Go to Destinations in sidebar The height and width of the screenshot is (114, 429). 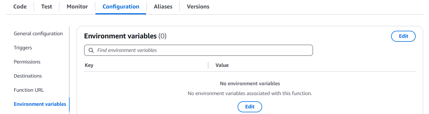[28, 76]
